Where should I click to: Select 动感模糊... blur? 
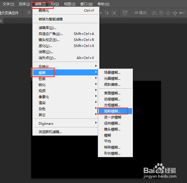coord(115,99)
